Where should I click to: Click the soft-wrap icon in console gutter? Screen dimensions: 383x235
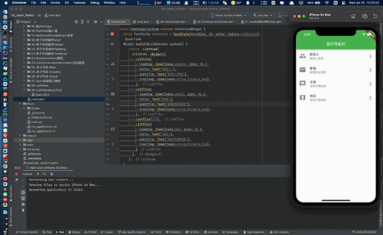tap(23, 193)
